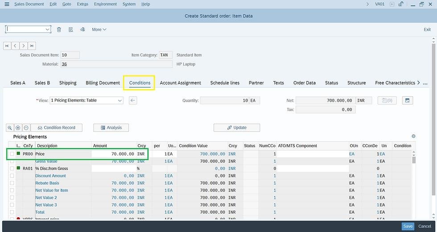Click the Update button
The height and width of the screenshot is (232, 437).
tap(237, 128)
